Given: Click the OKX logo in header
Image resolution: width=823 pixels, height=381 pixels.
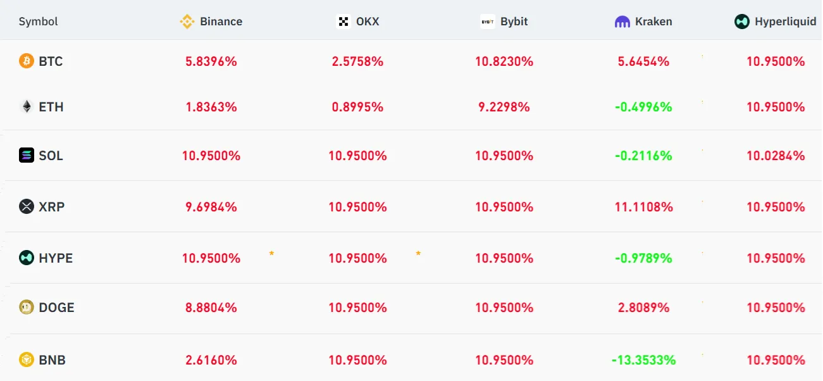Looking at the screenshot, I should (343, 22).
